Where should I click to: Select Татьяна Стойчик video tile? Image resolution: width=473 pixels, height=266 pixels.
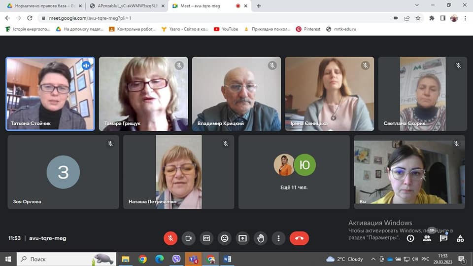(50, 94)
